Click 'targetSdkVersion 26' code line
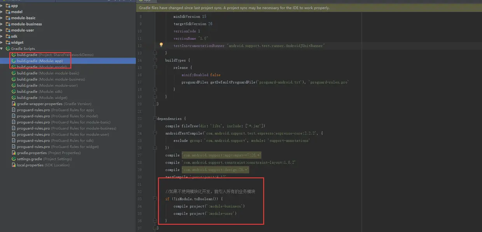The width and height of the screenshot is (482, 232). click(193, 24)
